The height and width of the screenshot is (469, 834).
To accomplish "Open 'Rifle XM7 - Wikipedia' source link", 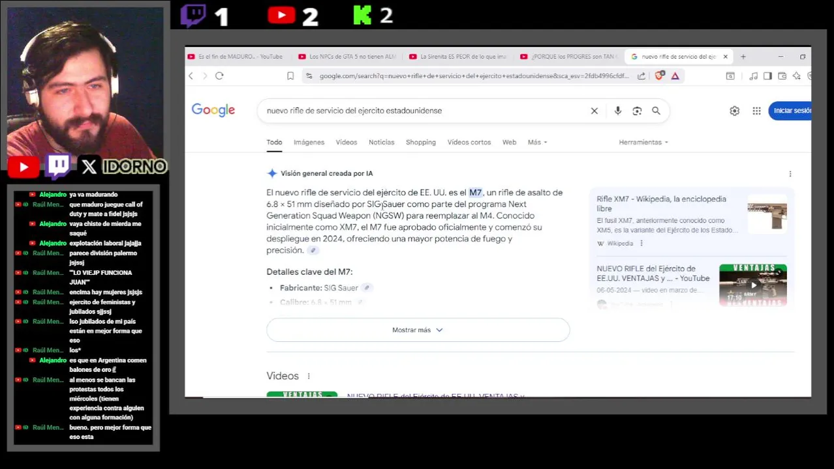I will 661,203.
